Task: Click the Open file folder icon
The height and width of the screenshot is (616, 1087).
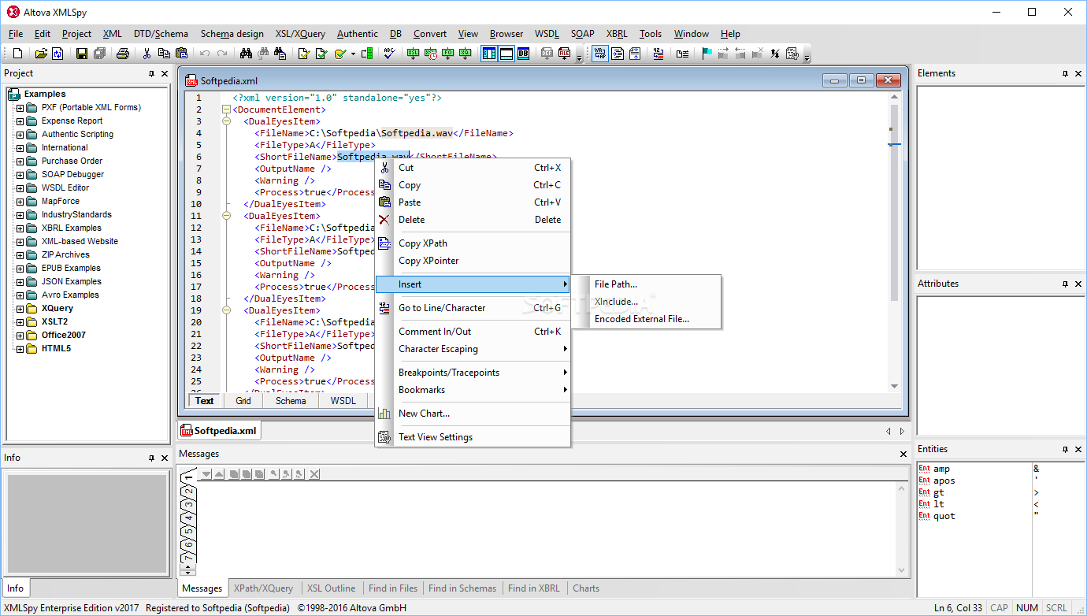Action: tap(41, 54)
